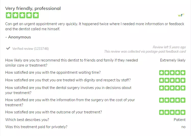This screenshot has width=191, height=136.
Task: Click outcome of treatment star rating
Action: point(172,112)
